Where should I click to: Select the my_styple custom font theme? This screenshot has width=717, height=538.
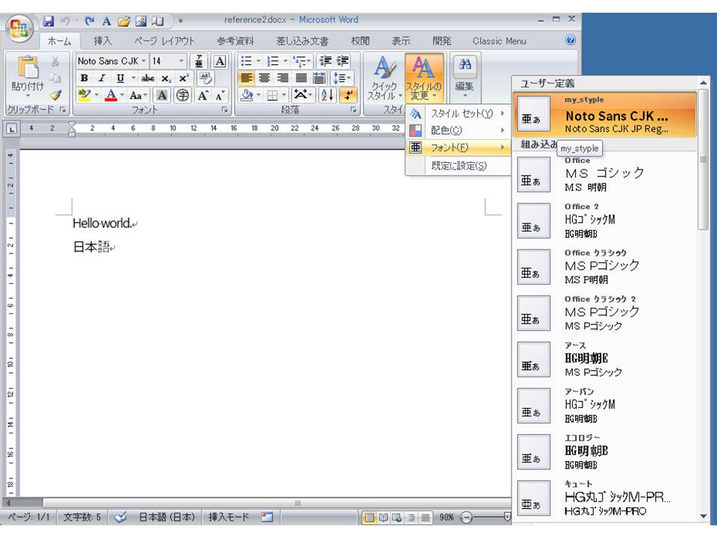click(604, 115)
